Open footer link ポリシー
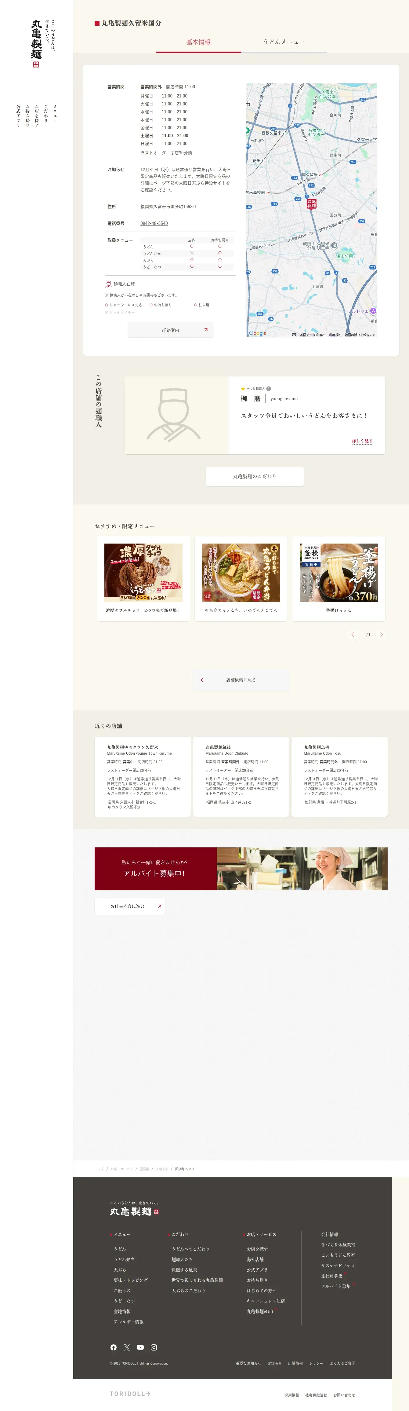Screen dimensions: 409x1411 coord(317,1363)
